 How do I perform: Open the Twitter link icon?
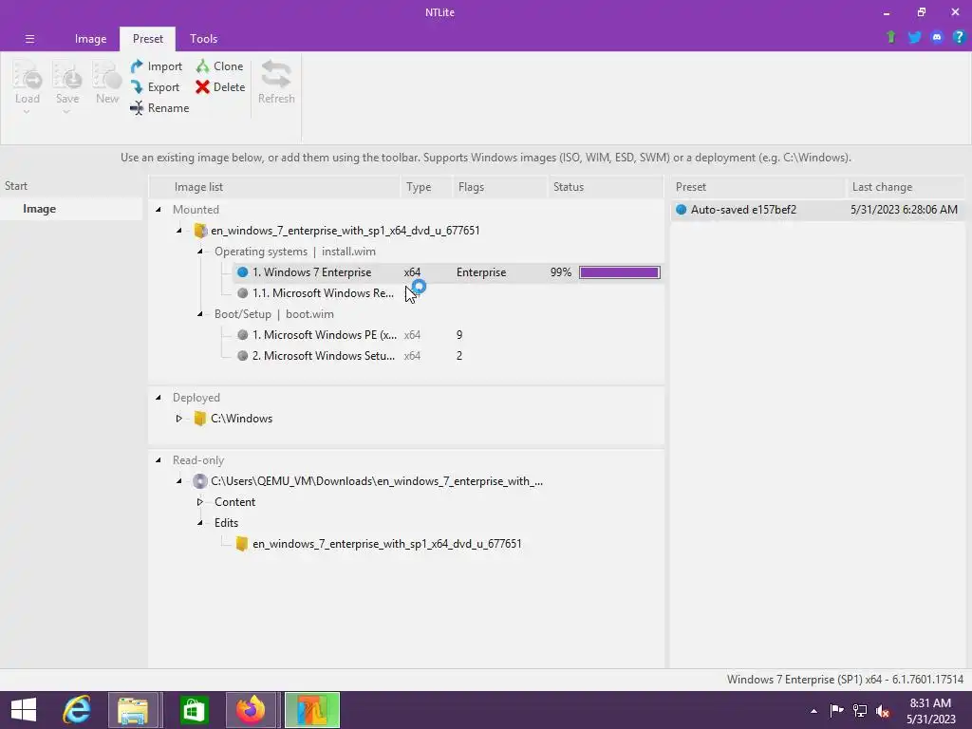pyautogui.click(x=914, y=37)
